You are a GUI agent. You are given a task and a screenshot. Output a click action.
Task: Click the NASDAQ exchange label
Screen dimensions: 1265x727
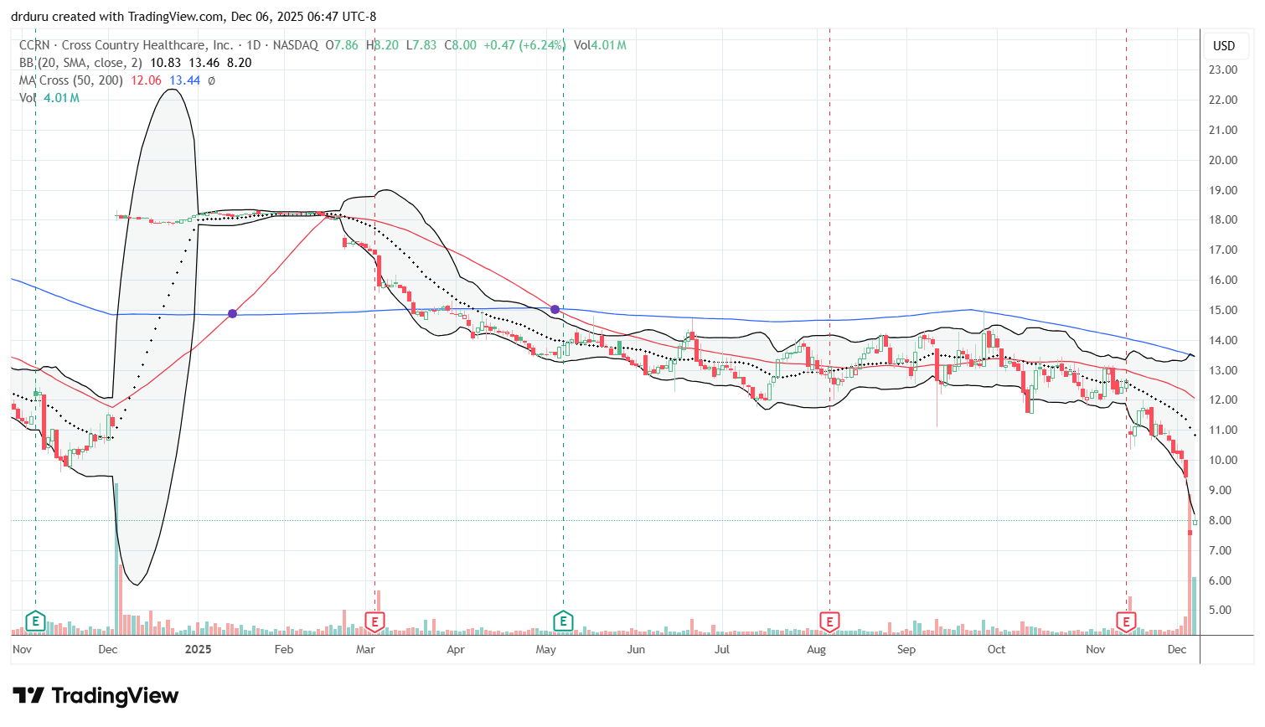tap(293, 45)
